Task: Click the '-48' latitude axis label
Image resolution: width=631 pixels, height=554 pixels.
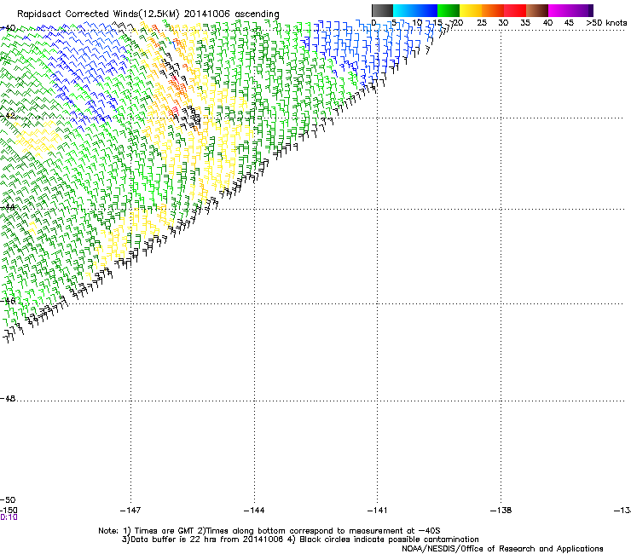Action: coord(8,398)
